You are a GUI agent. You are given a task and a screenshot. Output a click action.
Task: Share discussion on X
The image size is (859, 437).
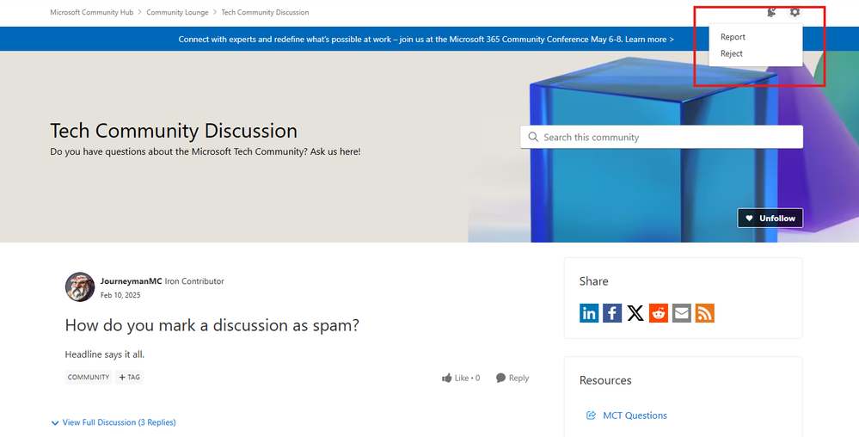click(x=635, y=313)
